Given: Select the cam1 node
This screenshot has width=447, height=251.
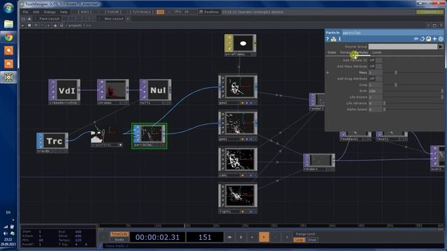Looking at the screenshot, I should pyautogui.click(x=237, y=162).
